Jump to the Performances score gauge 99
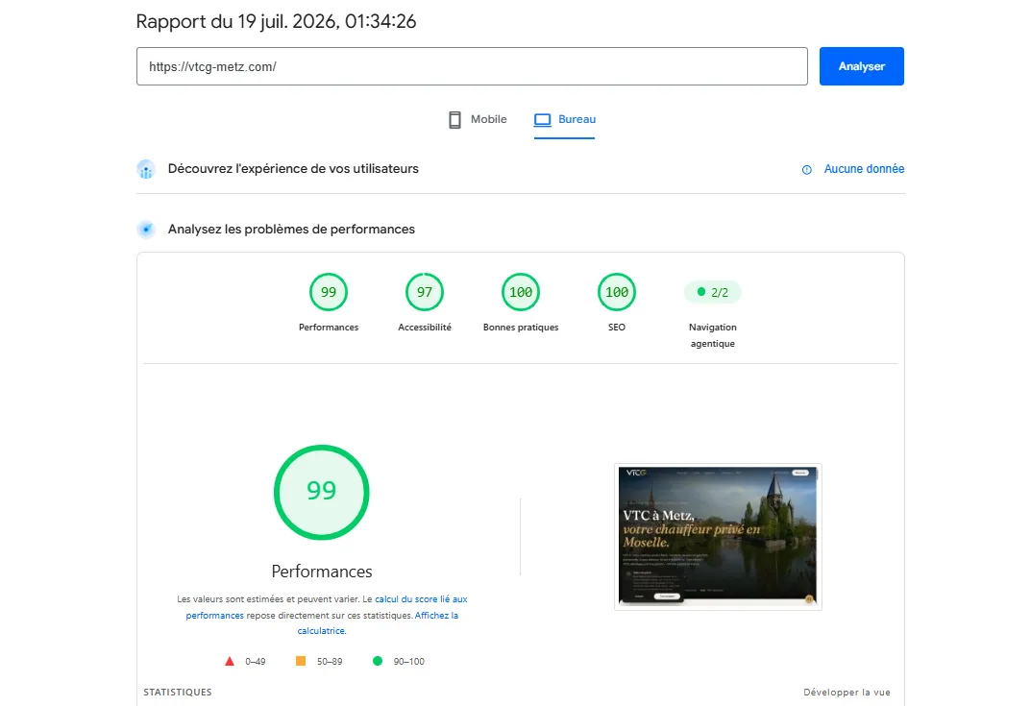This screenshot has height=706, width=1031. 329,292
